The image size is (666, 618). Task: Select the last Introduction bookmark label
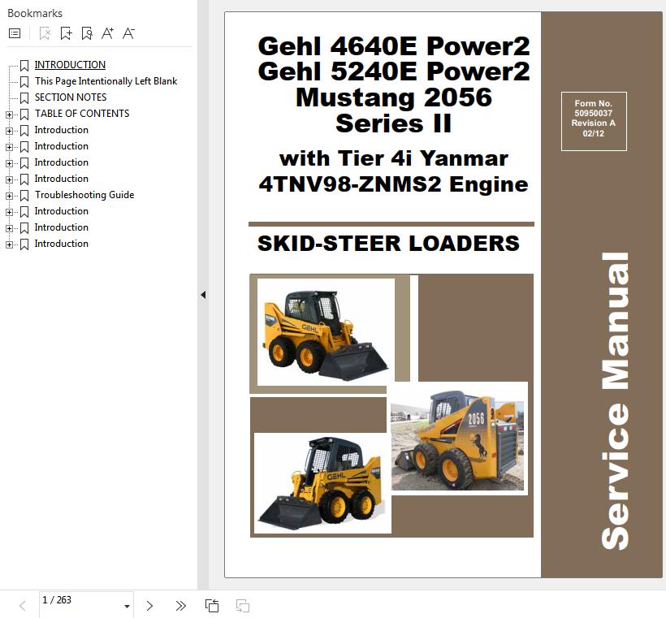point(62,244)
